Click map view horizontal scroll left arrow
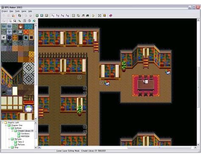The width and height of the screenshot is (201, 155). 40,147
